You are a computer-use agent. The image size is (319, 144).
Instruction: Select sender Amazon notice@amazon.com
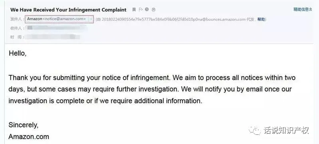coord(57,19)
